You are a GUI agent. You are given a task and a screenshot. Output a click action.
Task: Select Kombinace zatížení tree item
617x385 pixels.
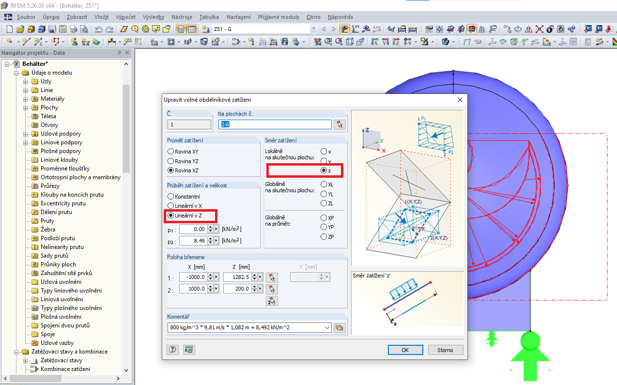(x=65, y=369)
